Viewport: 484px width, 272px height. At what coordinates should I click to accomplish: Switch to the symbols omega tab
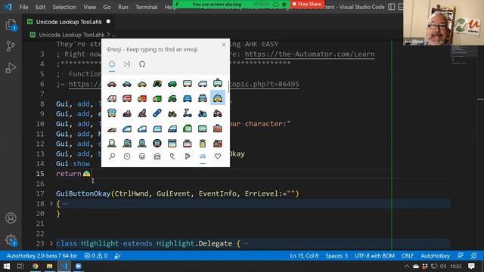click(x=142, y=64)
